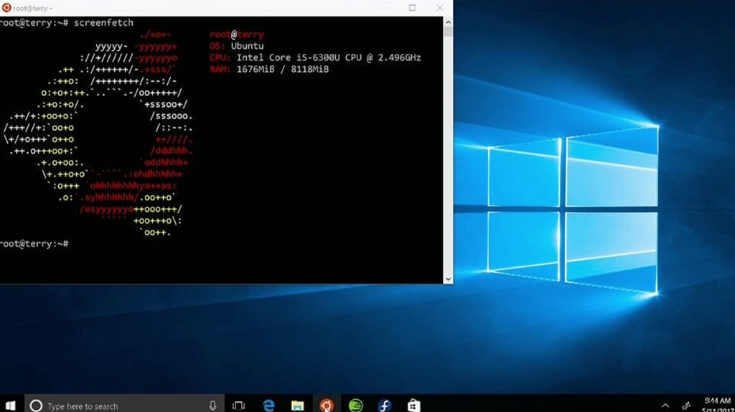Launch Microsoft Edge from the taskbar
The width and height of the screenshot is (735, 412).
[268, 406]
